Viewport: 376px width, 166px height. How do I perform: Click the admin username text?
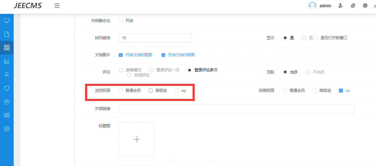click(325, 6)
